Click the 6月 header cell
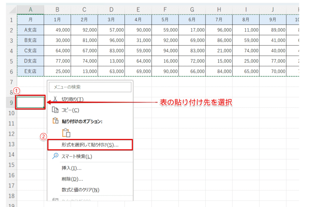This screenshot has width=310, height=207. (192, 20)
